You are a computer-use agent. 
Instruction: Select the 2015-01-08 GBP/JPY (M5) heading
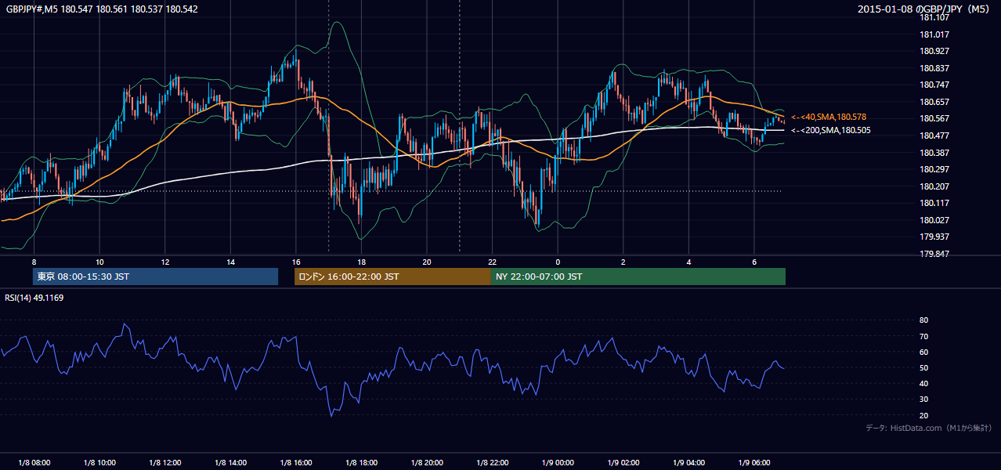pyautogui.click(x=924, y=9)
